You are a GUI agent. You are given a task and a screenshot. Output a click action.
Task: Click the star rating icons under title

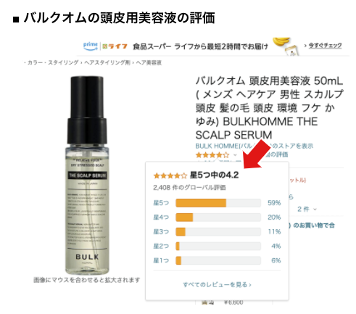[212, 154]
